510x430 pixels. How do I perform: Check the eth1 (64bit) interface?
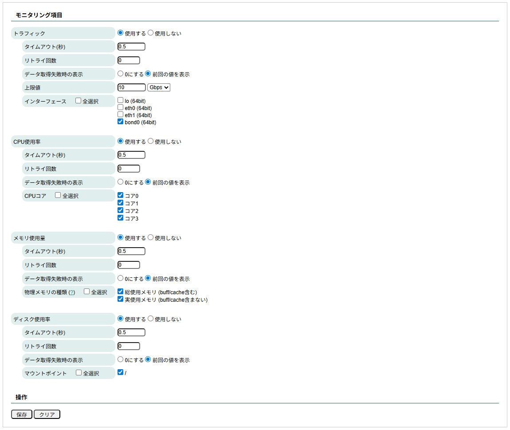click(x=120, y=114)
